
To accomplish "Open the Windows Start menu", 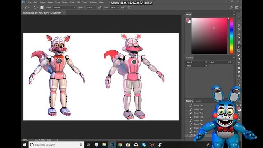I will pos(25,145).
